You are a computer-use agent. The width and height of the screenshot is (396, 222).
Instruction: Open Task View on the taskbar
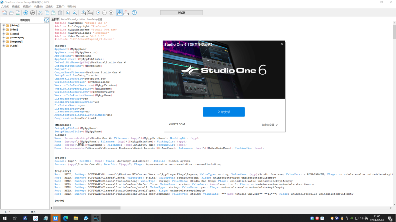point(15,218)
